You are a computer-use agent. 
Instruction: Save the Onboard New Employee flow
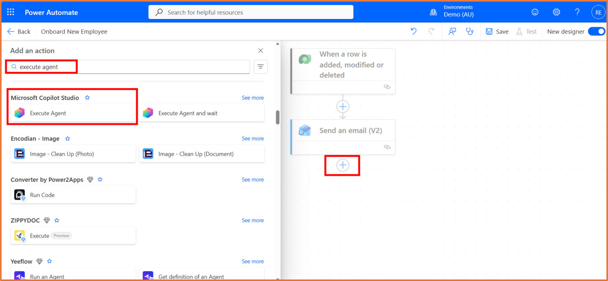[x=497, y=31]
